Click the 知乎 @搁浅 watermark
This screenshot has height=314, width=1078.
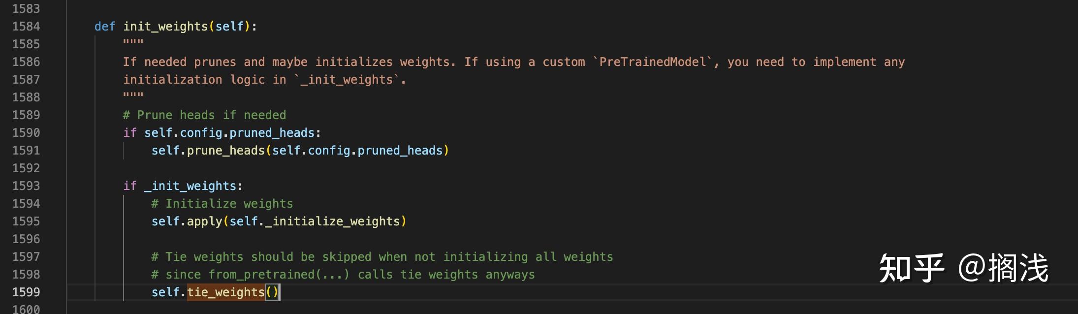coord(964,269)
